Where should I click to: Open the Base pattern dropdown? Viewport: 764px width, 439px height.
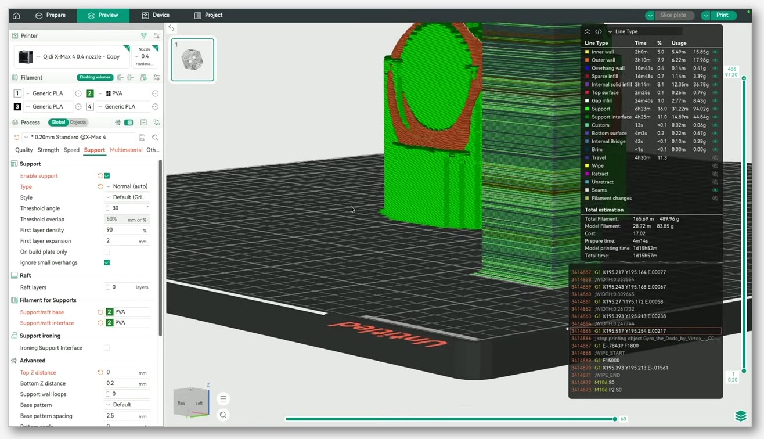point(127,405)
